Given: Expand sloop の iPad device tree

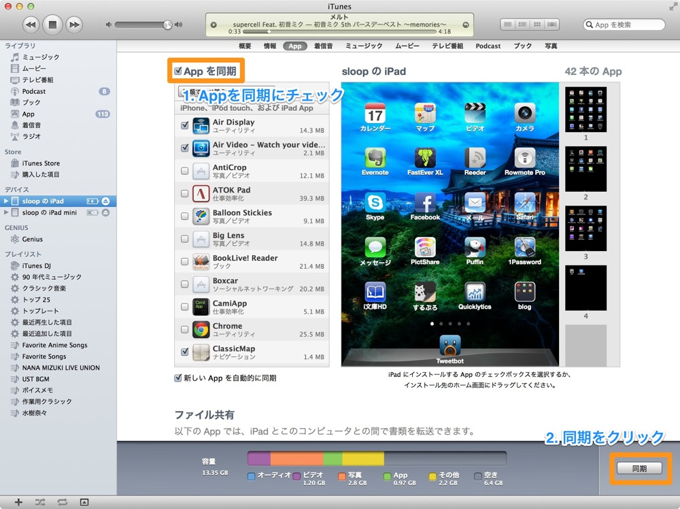Looking at the screenshot, I should click(x=6, y=201).
